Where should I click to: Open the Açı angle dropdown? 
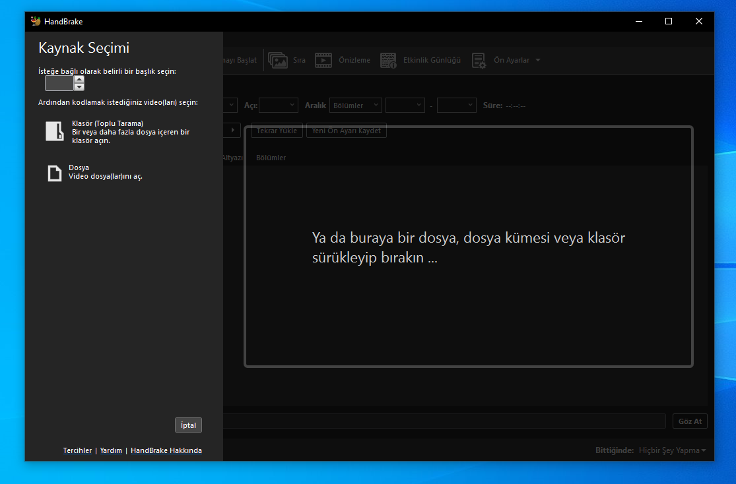click(279, 105)
